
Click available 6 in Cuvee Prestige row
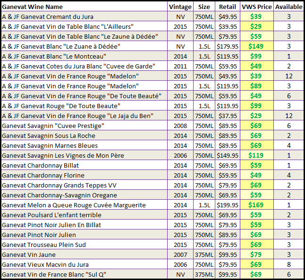click(289, 126)
